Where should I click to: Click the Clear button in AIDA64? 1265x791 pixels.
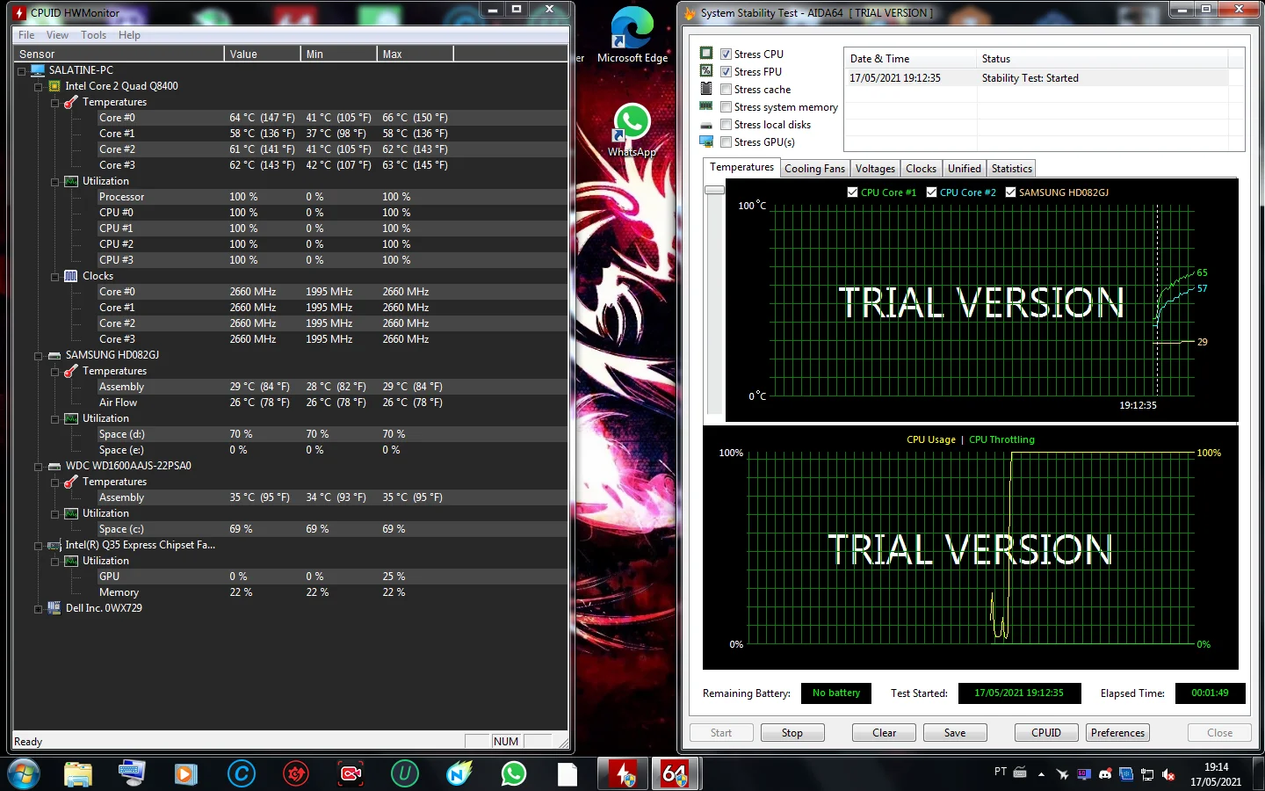point(884,733)
